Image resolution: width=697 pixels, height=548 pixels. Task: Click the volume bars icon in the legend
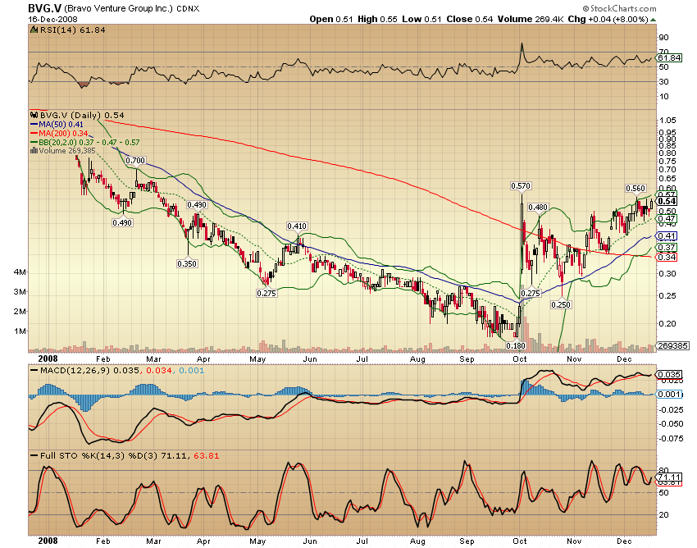(34, 151)
